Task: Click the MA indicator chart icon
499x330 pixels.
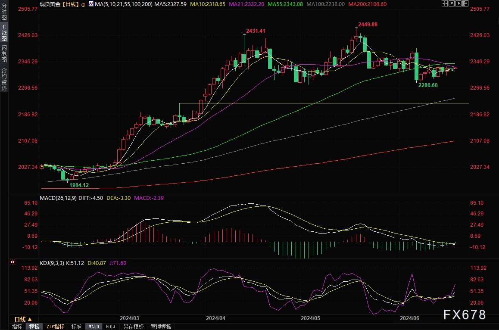Action: point(90,4)
